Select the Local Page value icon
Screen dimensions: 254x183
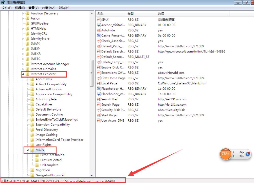point(99,83)
